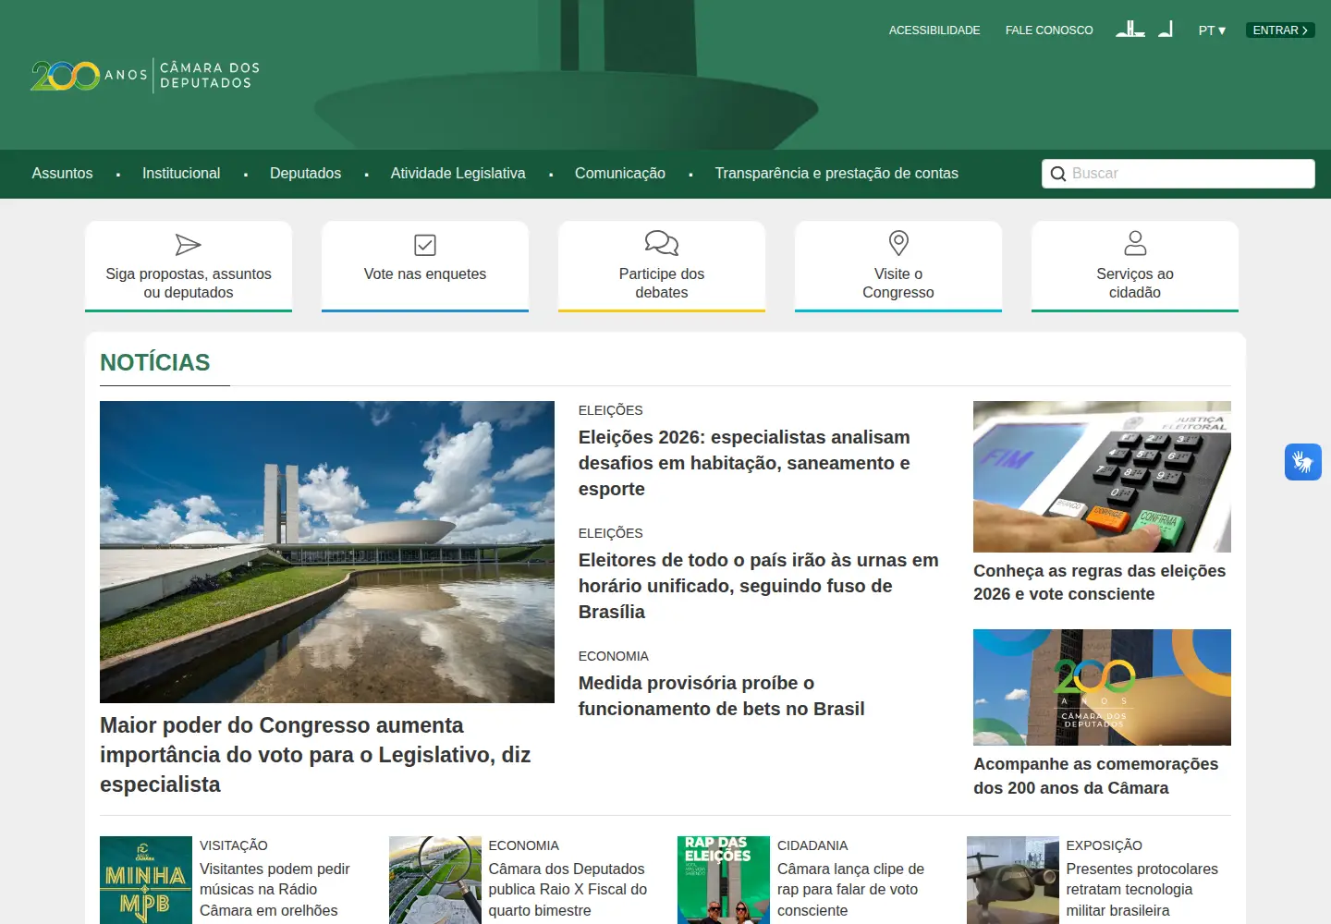This screenshot has width=1331, height=924.
Task: Click the 200 Anos Câmara dos Deputados logo
Action: [x=145, y=75]
